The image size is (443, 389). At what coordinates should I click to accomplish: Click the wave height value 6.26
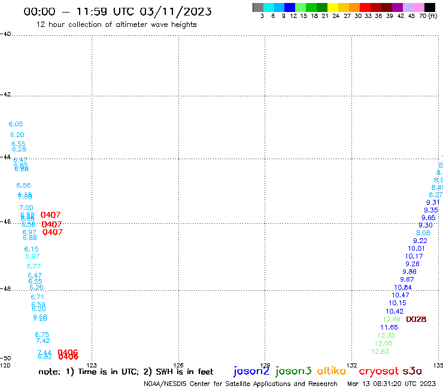(37, 288)
